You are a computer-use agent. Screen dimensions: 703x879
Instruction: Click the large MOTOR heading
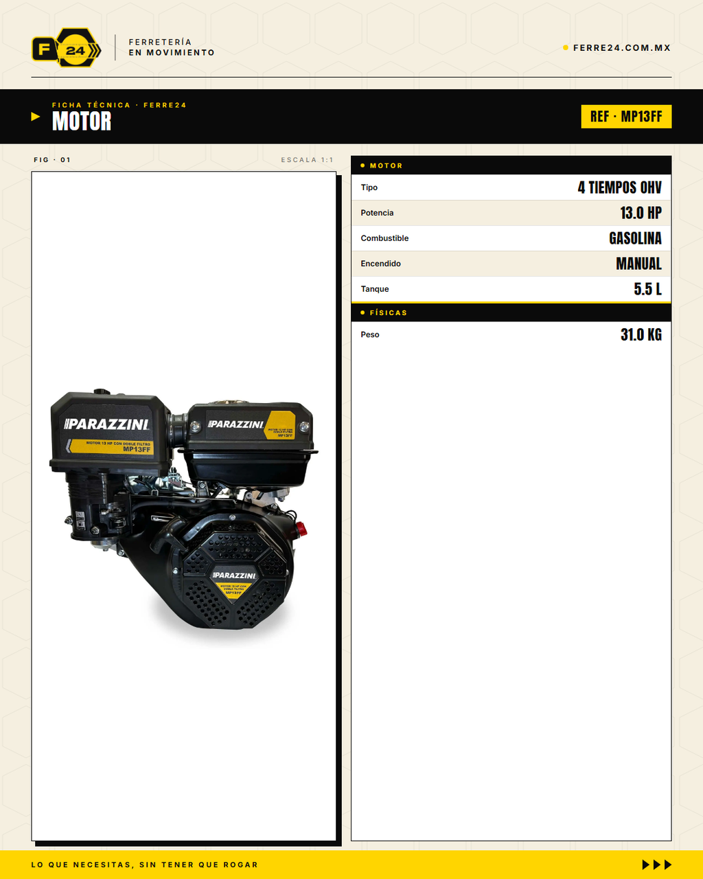82,122
